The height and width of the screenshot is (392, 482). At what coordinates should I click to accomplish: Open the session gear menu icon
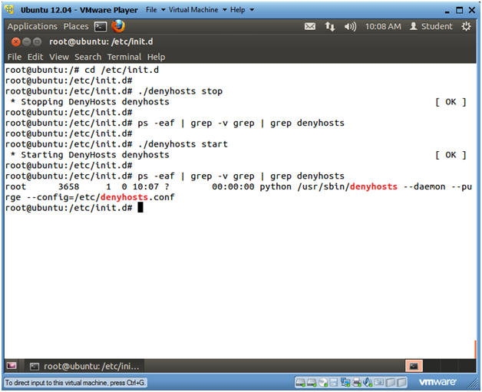(466, 26)
